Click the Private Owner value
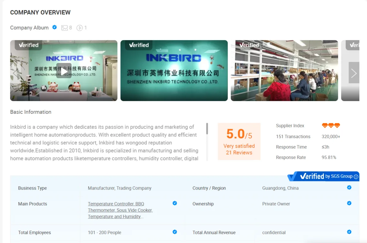Viewport: 367px width, 243px height. point(276,204)
